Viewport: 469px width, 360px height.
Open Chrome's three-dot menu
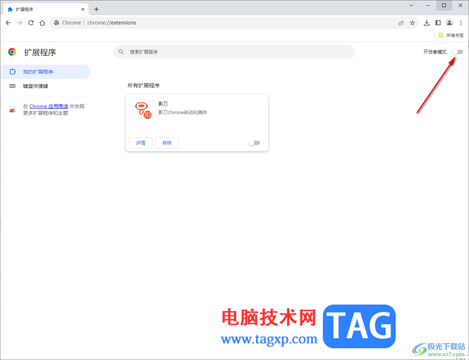pyautogui.click(x=461, y=22)
